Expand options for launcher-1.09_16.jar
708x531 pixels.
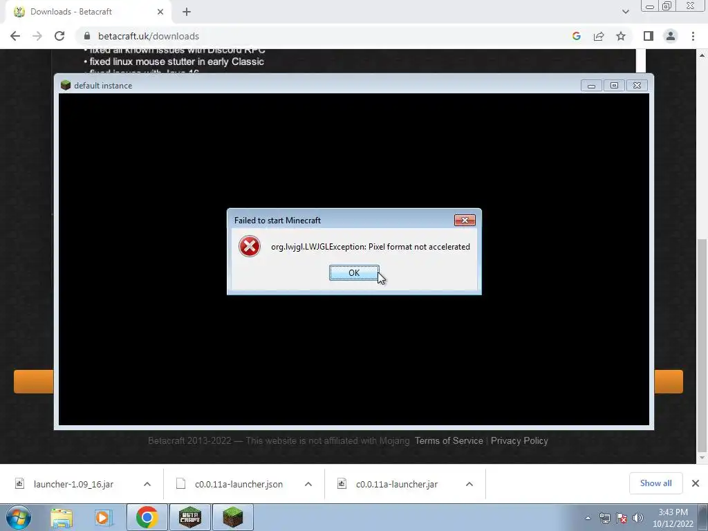click(147, 484)
